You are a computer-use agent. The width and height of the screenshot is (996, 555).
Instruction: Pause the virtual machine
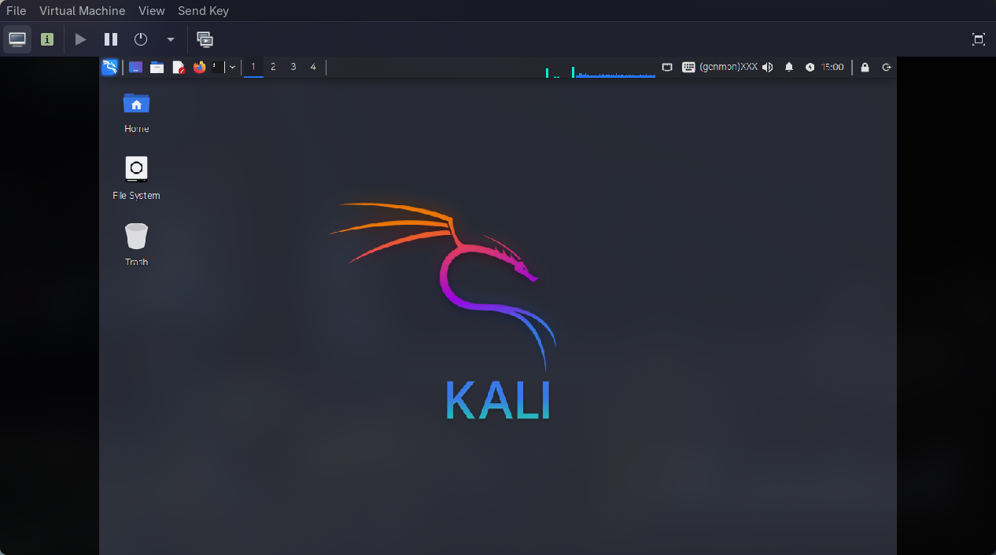(x=110, y=39)
